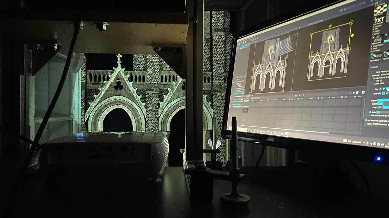Viewport: 389px width, 218px height.
Task: Click the first Mode button
Action: [380, 93]
